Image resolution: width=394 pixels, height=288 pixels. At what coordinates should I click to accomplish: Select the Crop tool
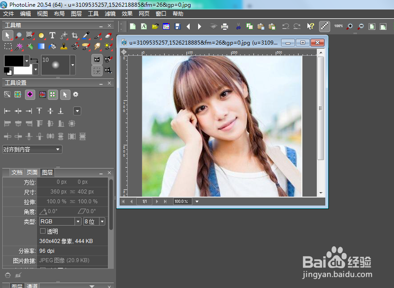click(75, 35)
